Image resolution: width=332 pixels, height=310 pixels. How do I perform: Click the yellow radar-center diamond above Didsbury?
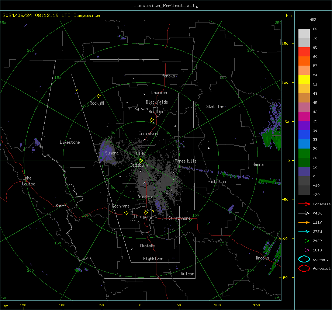[x=141, y=161]
